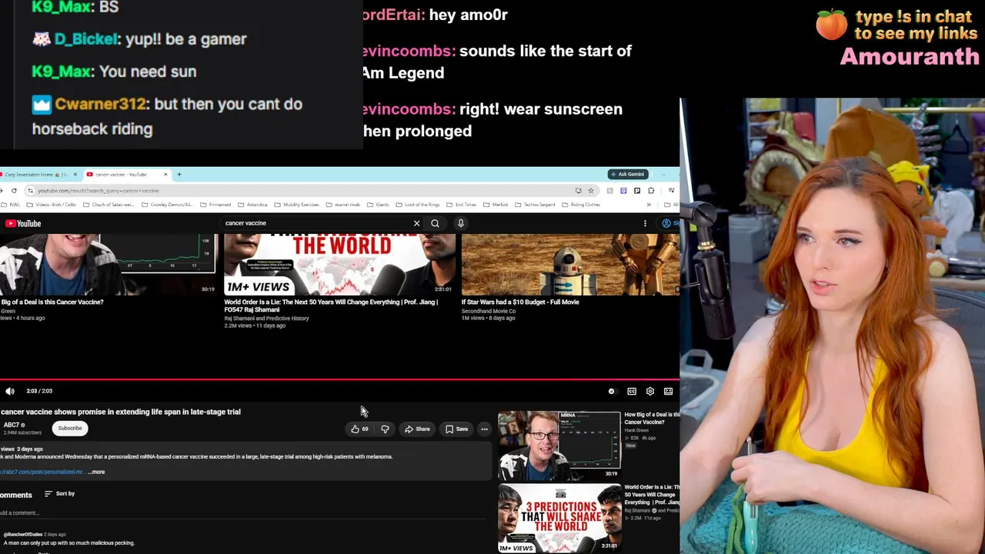Click the red video progress bar
This screenshot has width=985, height=554.
tap(339, 379)
